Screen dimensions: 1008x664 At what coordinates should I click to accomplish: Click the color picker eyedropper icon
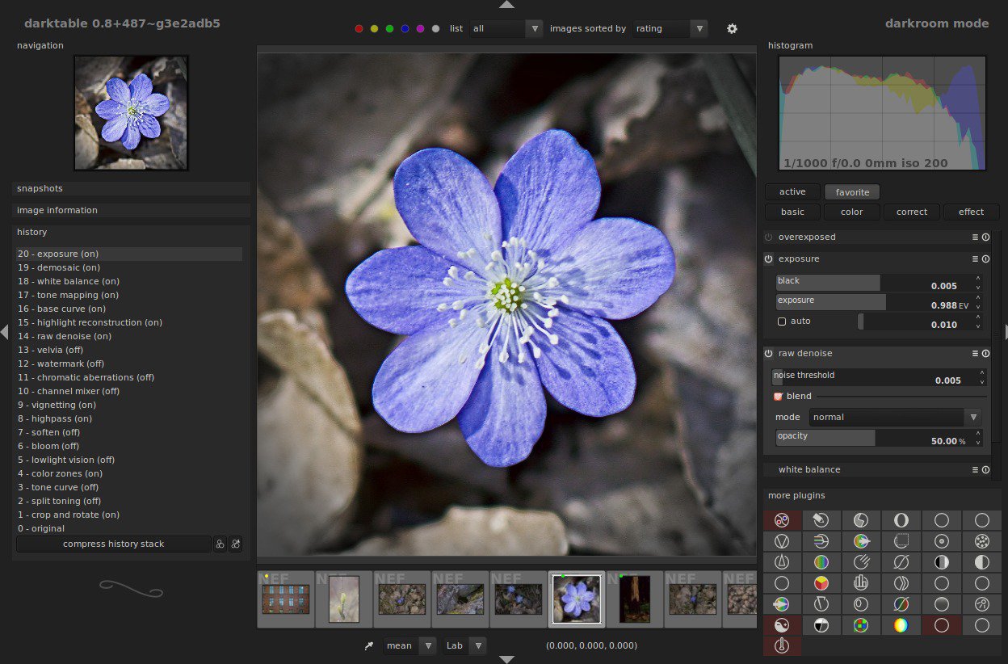[x=369, y=645]
